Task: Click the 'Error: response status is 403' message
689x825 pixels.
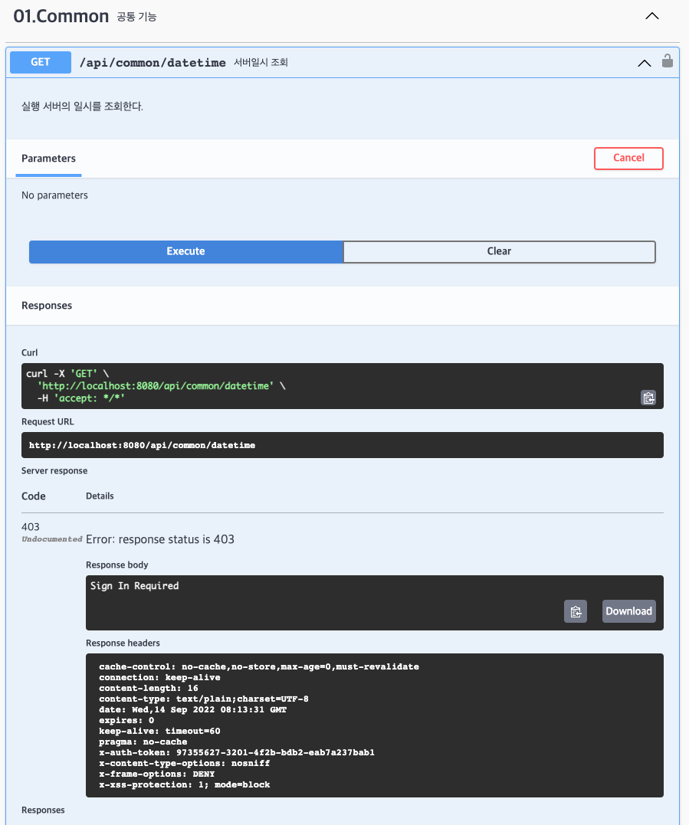Action: (160, 539)
